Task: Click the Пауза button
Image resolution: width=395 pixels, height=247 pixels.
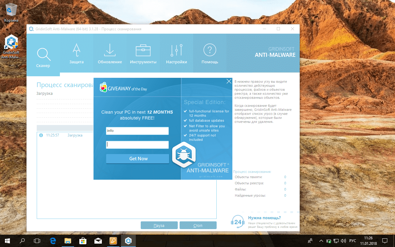Action: [x=159, y=225]
